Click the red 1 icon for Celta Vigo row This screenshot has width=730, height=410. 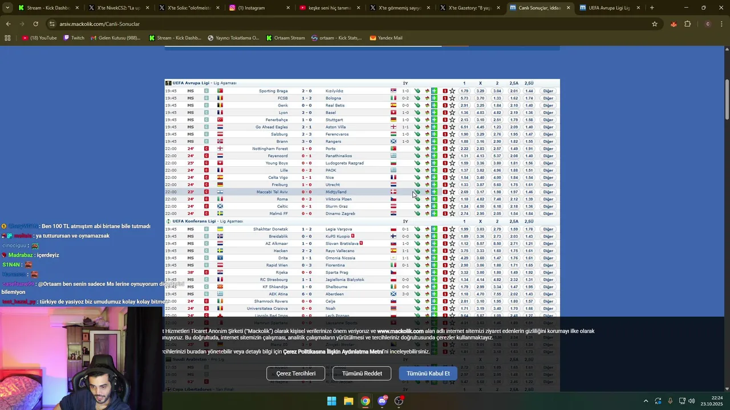click(x=445, y=178)
